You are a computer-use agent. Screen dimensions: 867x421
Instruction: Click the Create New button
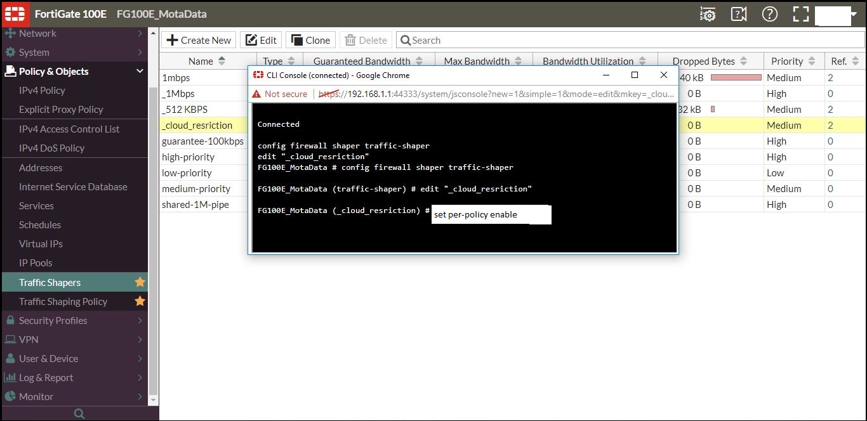tap(199, 40)
